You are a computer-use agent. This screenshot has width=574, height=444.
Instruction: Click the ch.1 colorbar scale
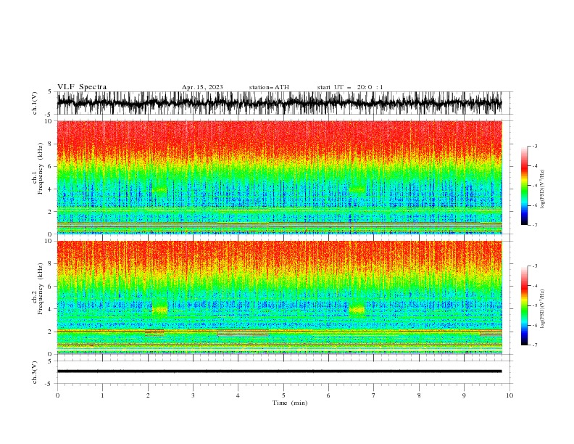pyautogui.click(x=524, y=186)
